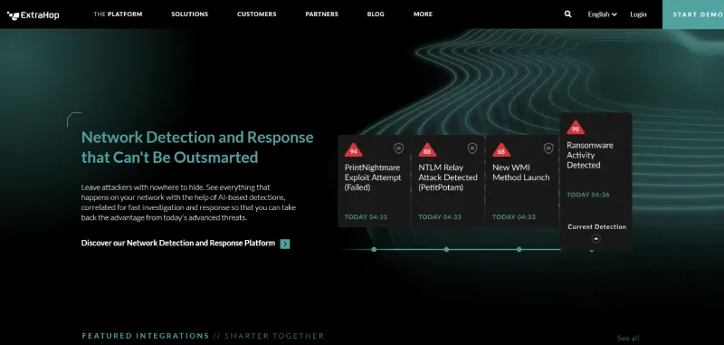
Task: Open the Partners menu
Action: pyautogui.click(x=322, y=14)
